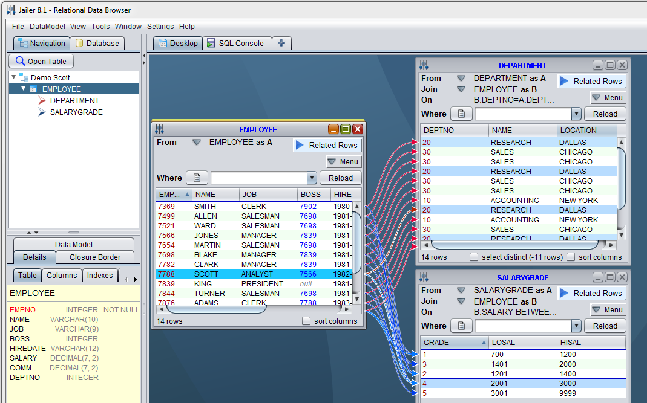Click the document icon beside EMPLOYEE Where field

(x=197, y=178)
